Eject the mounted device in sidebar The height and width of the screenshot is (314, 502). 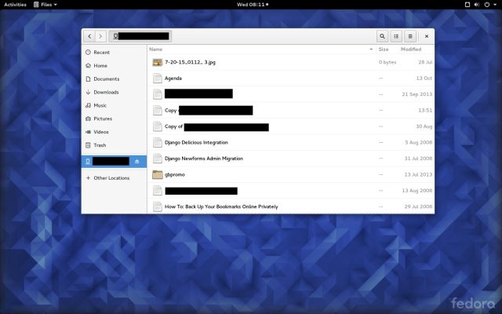click(137, 162)
